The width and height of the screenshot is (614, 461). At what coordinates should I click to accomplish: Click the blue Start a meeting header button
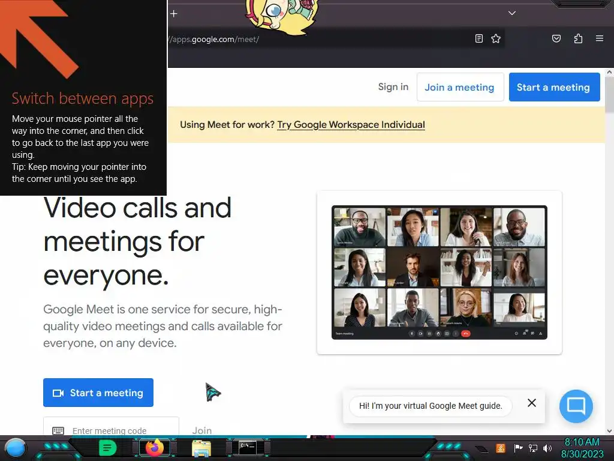(554, 87)
